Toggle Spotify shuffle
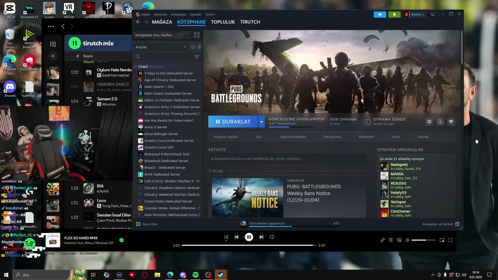The image size is (498, 280). tap(226, 237)
